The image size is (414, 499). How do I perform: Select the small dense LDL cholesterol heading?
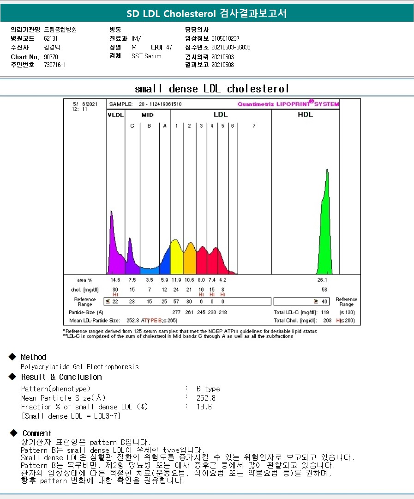tap(212, 89)
